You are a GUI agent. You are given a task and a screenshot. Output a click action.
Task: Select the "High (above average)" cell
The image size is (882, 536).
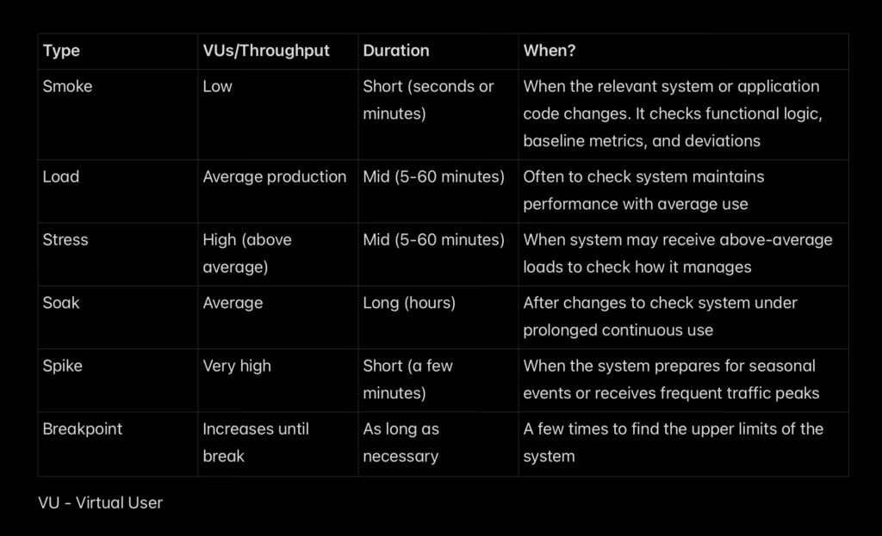point(247,253)
